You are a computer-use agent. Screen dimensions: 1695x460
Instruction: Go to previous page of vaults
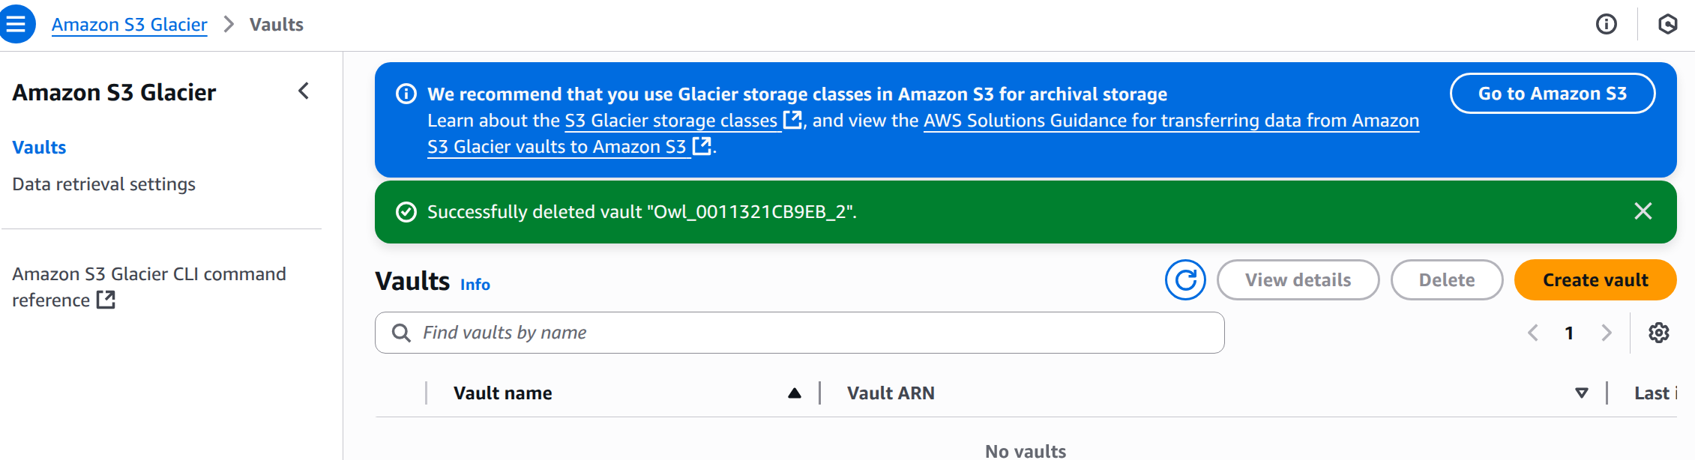(1533, 333)
